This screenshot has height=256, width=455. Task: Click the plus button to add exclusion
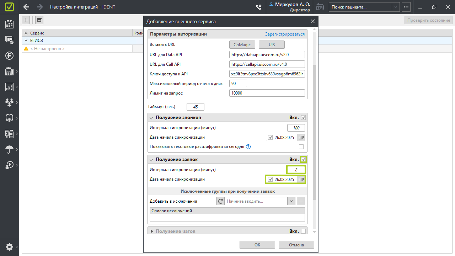point(301,201)
